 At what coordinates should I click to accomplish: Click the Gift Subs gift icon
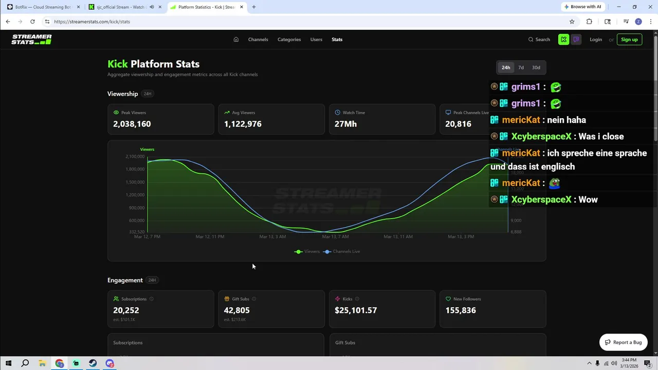coord(227,299)
